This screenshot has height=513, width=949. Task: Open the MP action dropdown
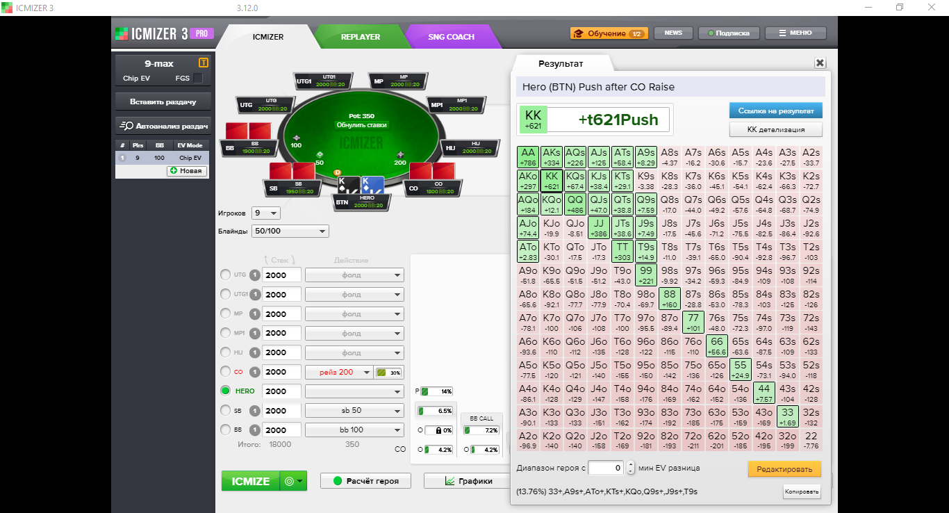point(354,314)
